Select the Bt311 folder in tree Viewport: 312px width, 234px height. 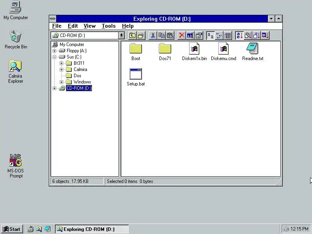coord(79,63)
